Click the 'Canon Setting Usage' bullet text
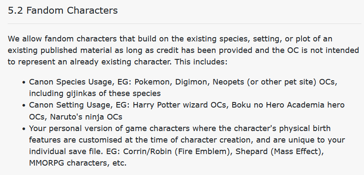 [71, 105]
